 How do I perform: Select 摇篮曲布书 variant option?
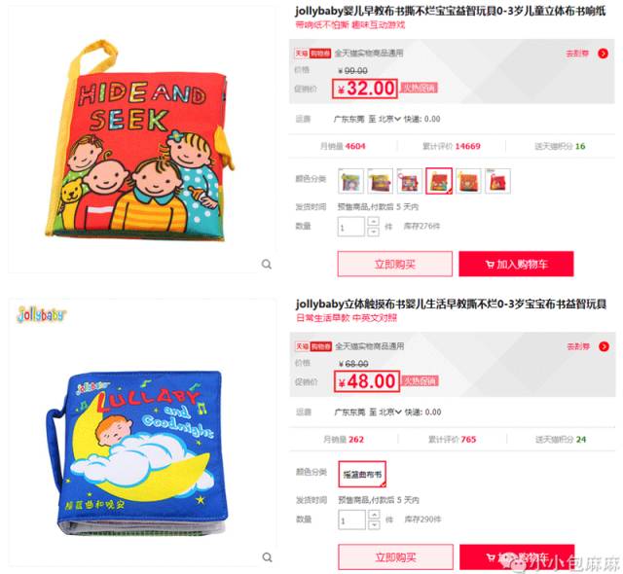point(362,474)
